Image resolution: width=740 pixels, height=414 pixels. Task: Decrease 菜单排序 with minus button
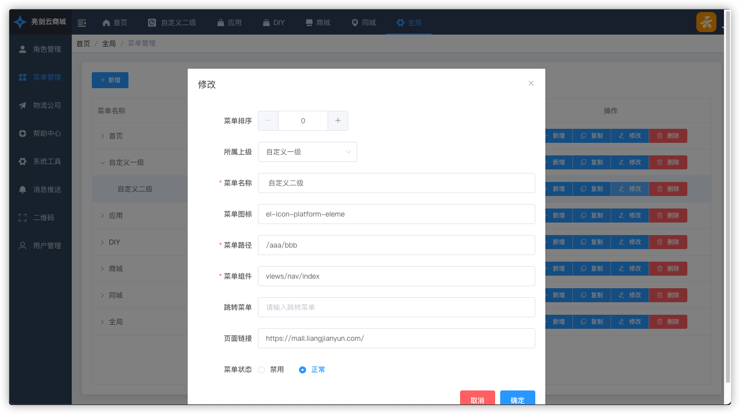[268, 121]
